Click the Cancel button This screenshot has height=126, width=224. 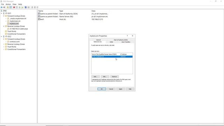click(111, 89)
